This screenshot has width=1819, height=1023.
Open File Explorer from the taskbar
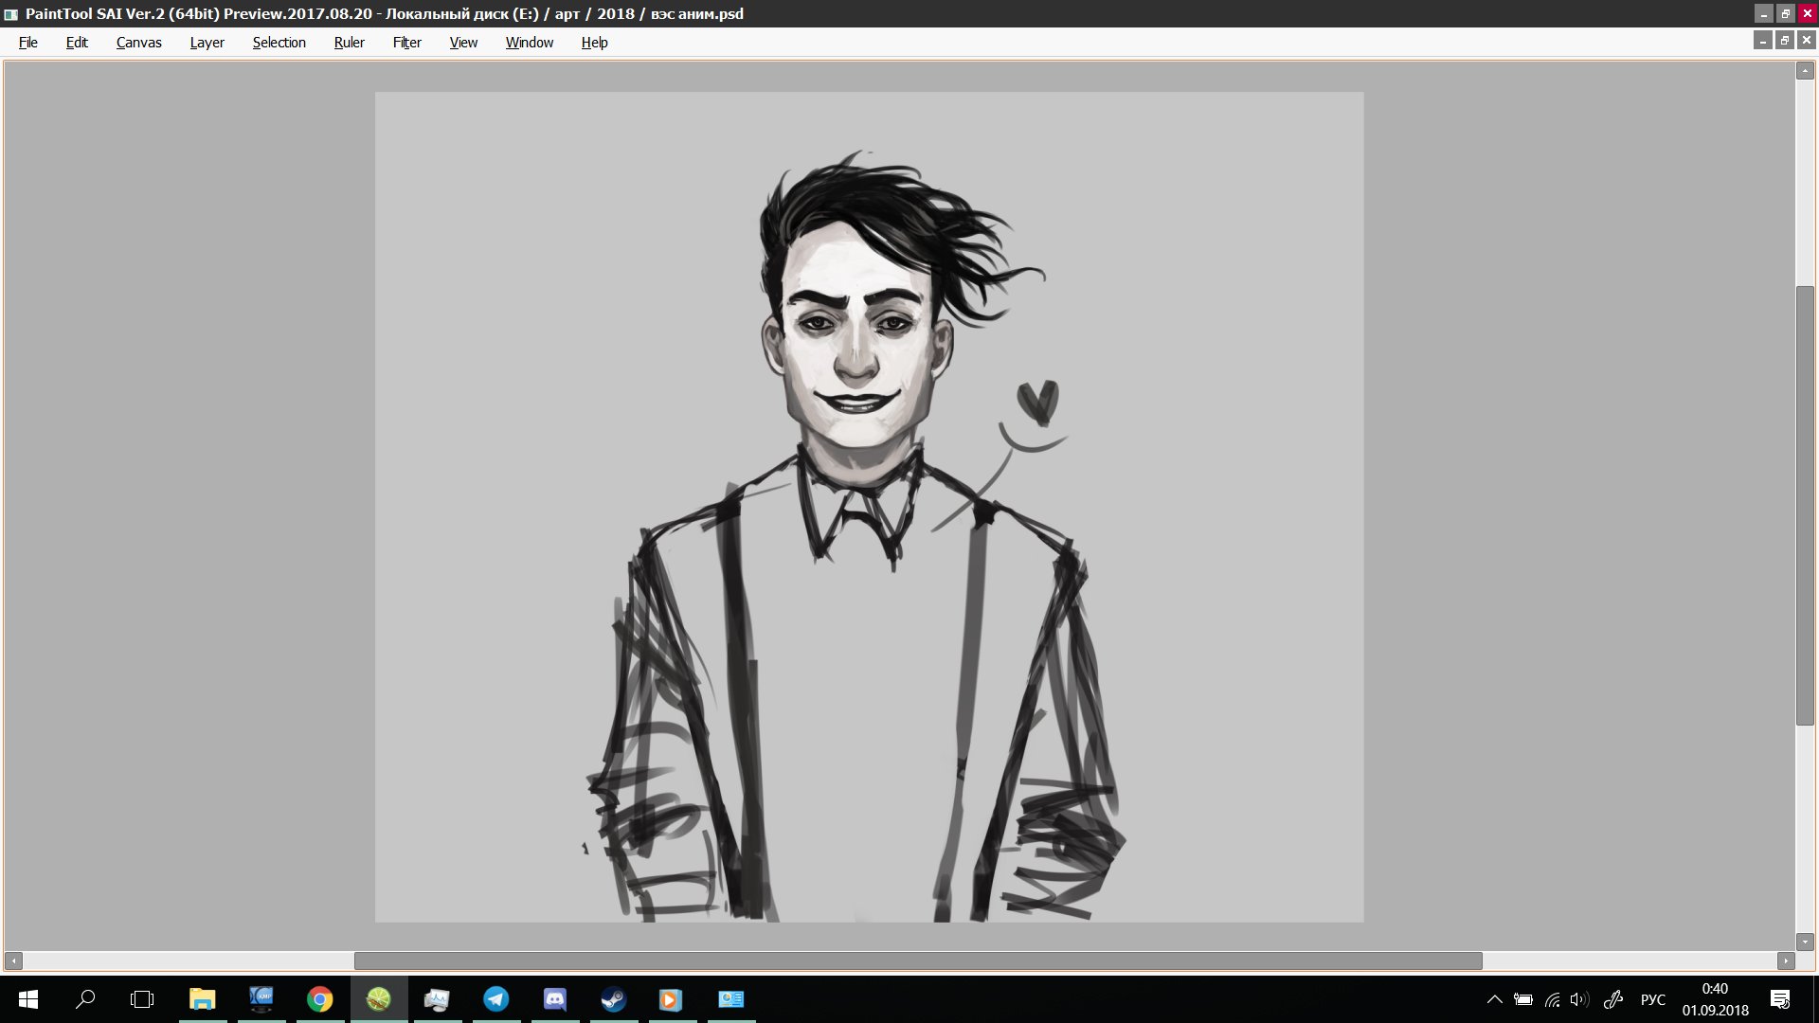click(x=203, y=999)
